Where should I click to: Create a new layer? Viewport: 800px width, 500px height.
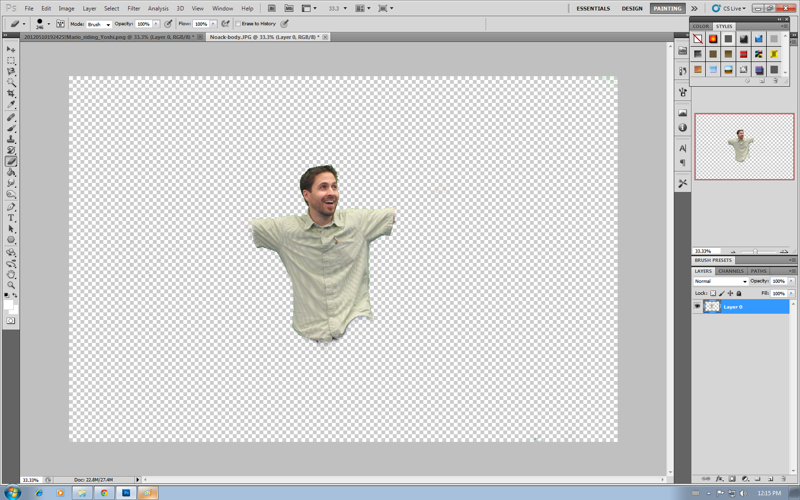click(x=770, y=479)
